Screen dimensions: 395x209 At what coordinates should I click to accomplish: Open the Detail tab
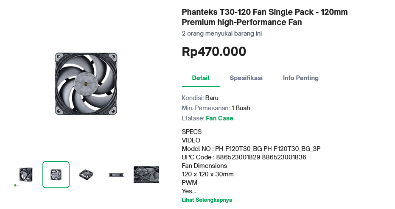201,78
